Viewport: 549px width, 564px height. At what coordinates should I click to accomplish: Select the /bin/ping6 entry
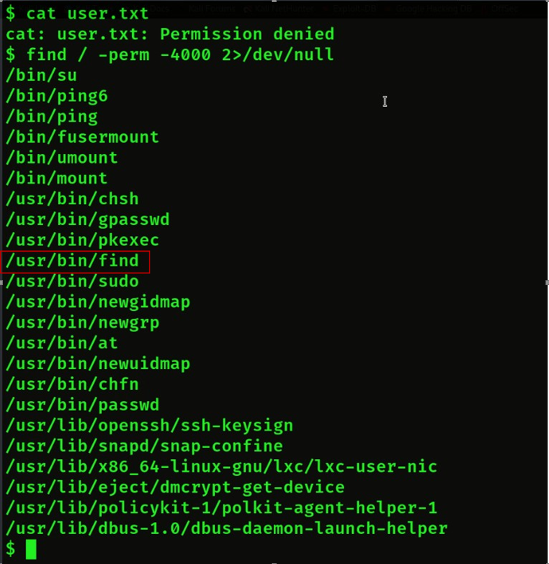click(57, 96)
